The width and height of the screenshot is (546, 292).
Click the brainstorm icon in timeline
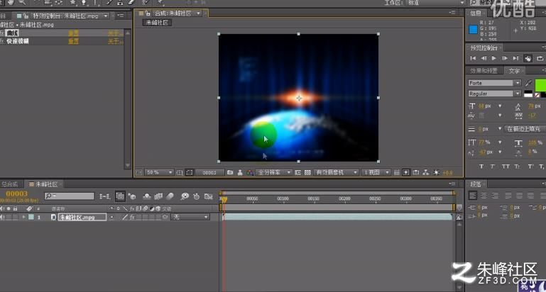[185, 196]
